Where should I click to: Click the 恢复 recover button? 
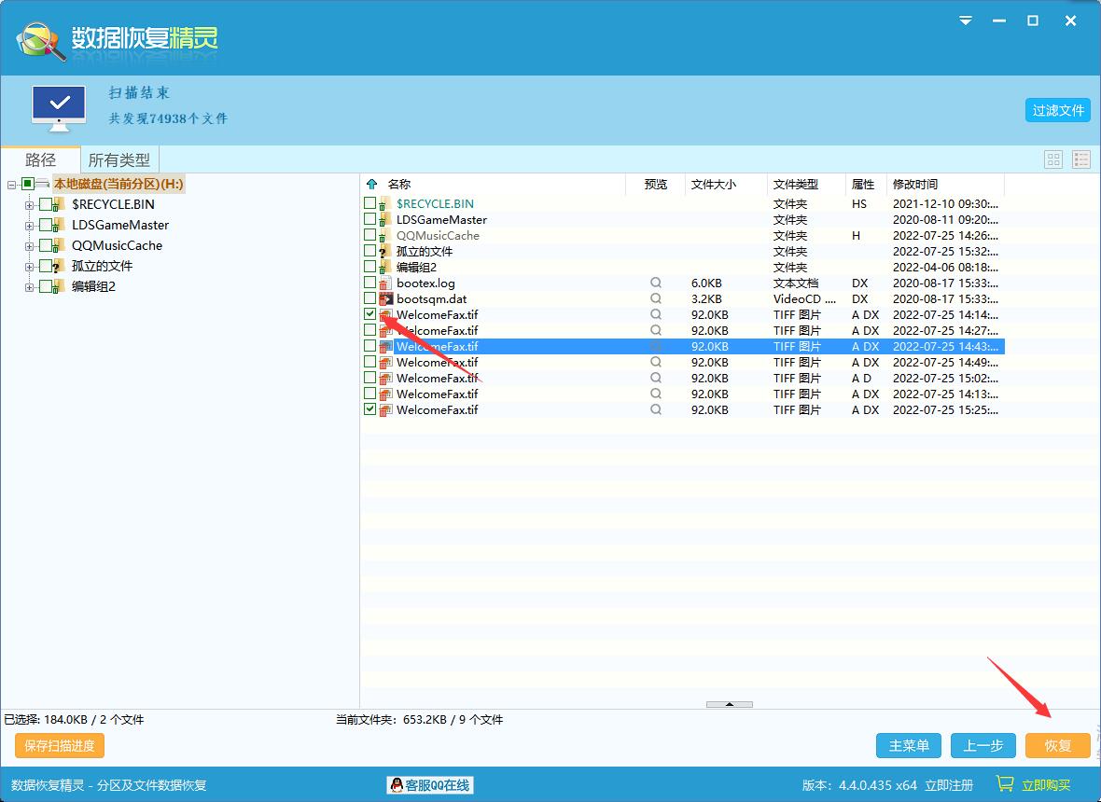click(x=1057, y=745)
